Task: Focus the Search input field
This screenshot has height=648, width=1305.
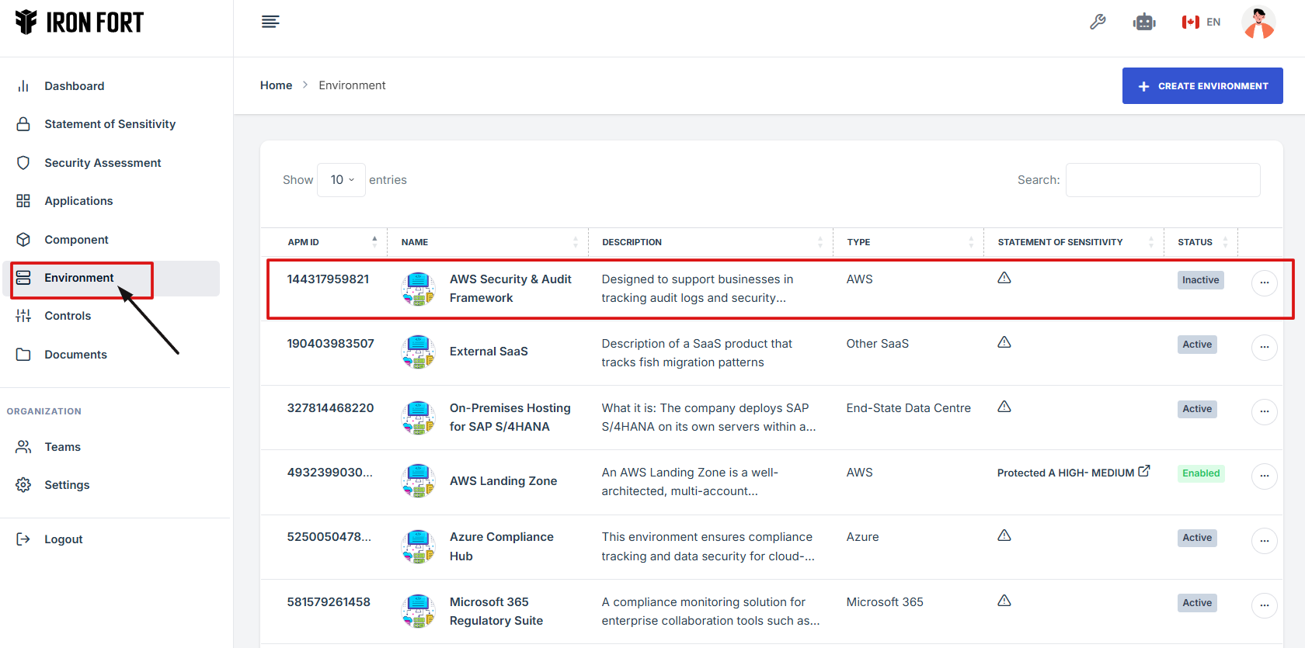Action: coord(1162,180)
